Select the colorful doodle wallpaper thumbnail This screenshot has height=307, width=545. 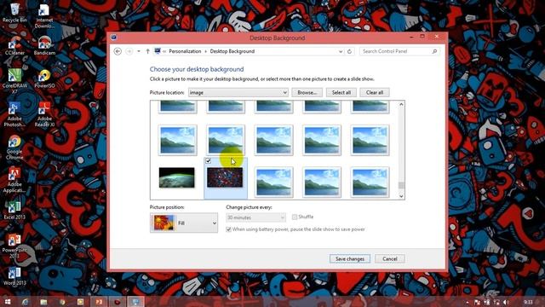225,177
